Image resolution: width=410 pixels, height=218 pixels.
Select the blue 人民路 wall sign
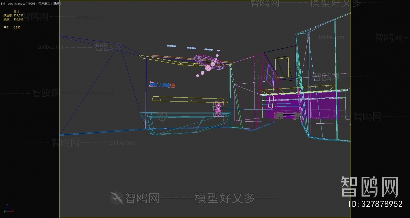point(162,85)
